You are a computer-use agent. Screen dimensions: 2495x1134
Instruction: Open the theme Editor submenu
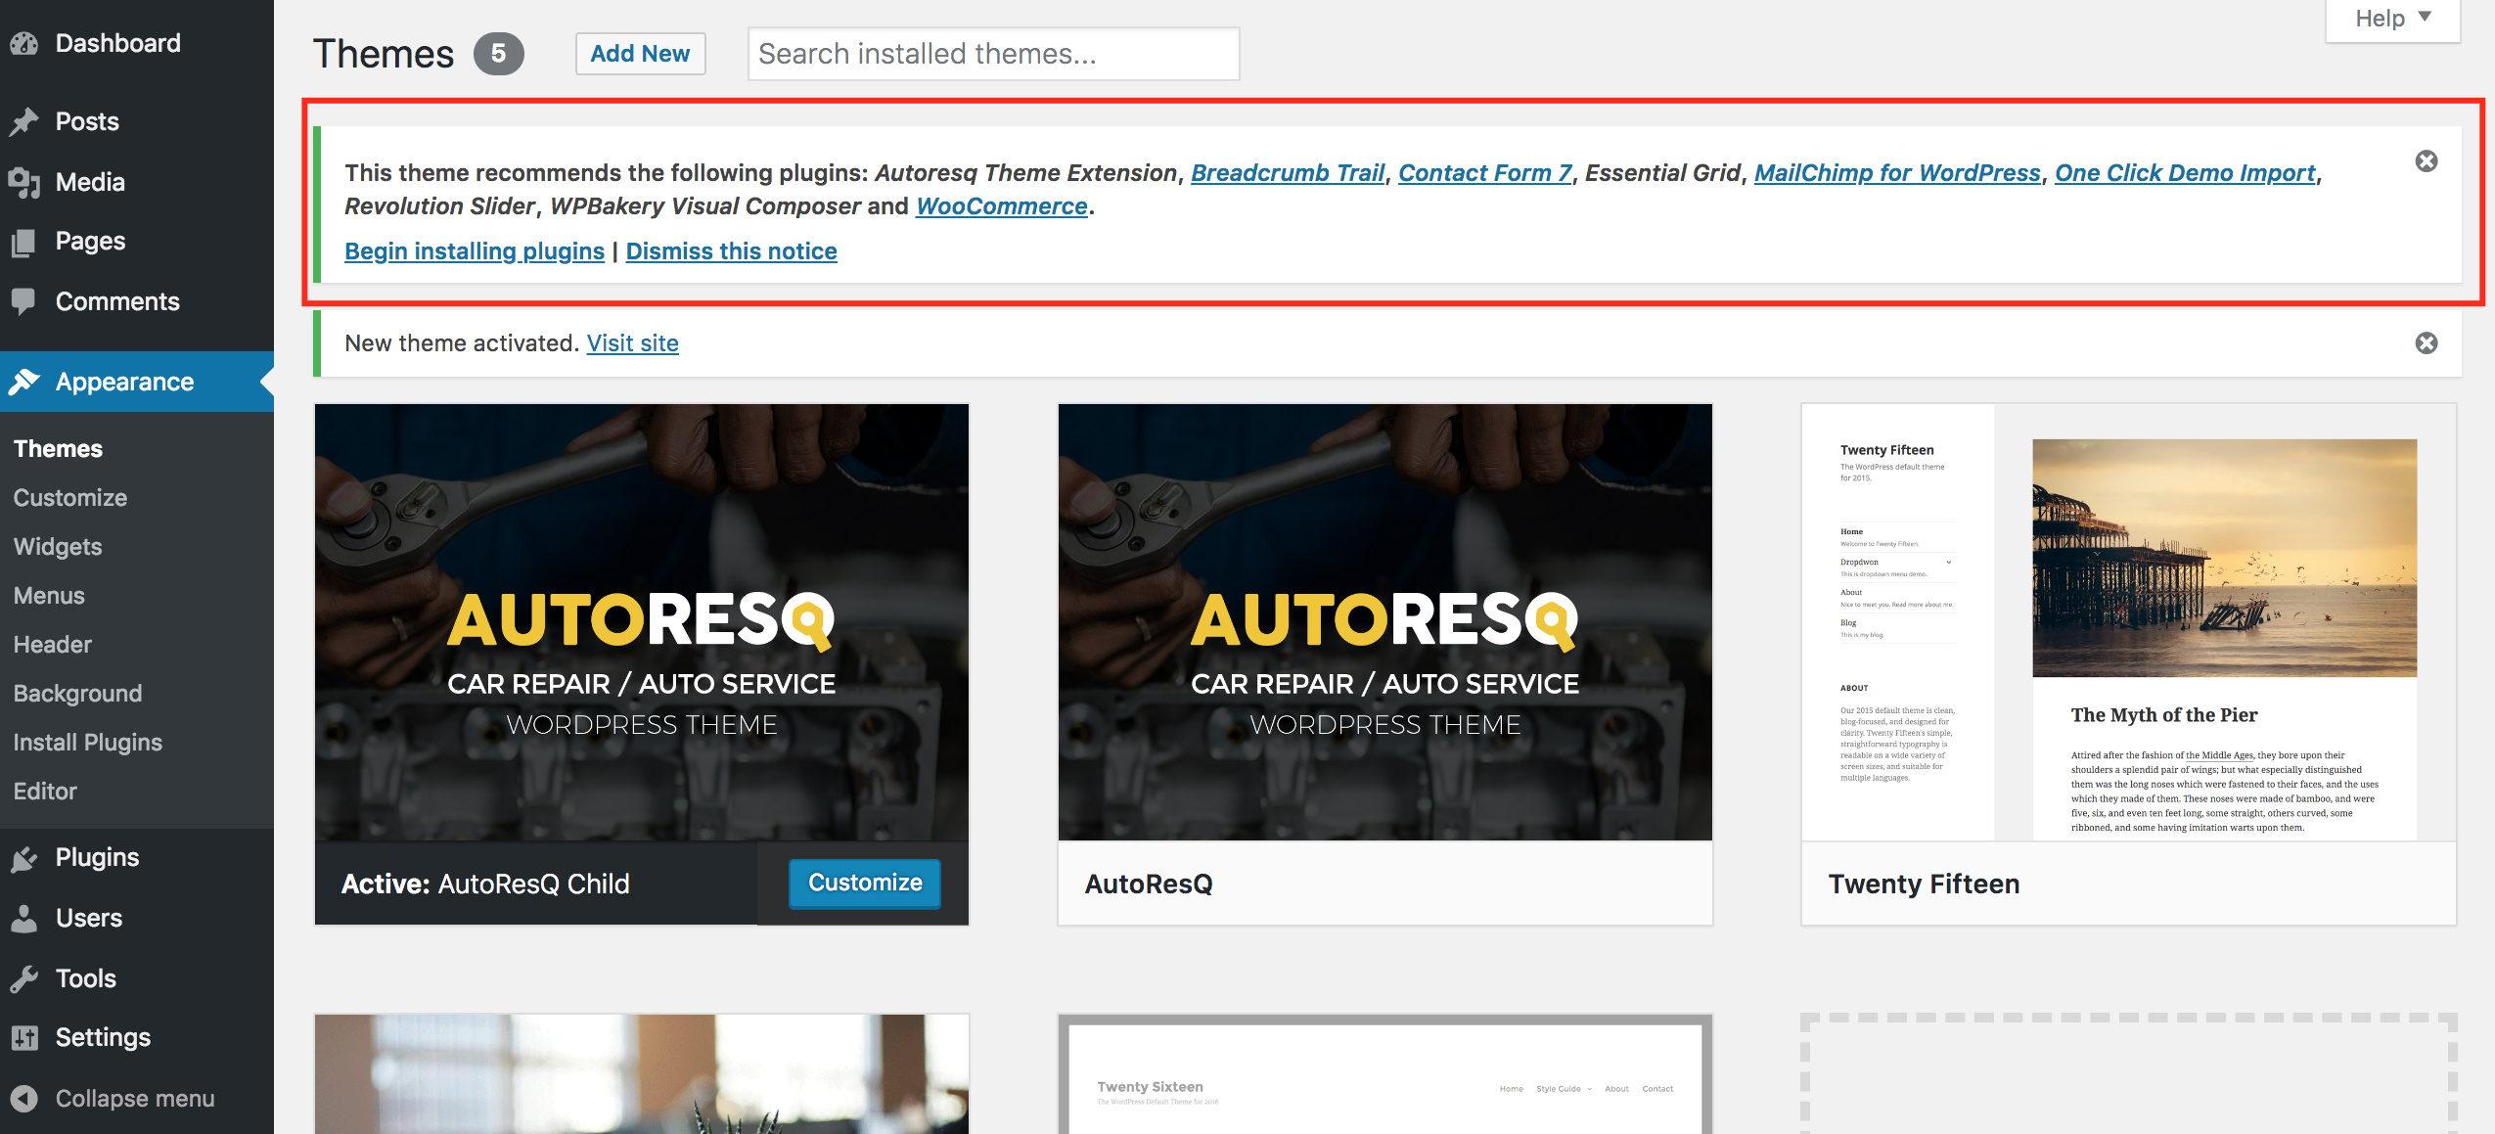pyautogui.click(x=45, y=792)
